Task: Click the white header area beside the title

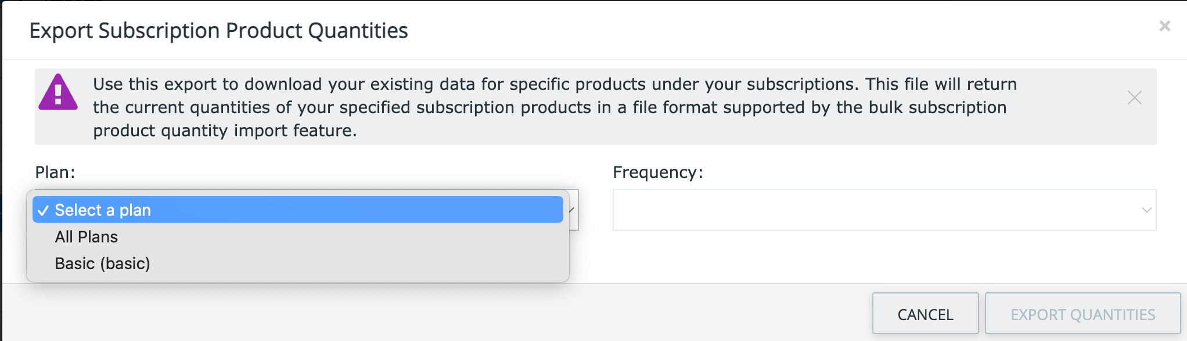Action: click(x=755, y=30)
